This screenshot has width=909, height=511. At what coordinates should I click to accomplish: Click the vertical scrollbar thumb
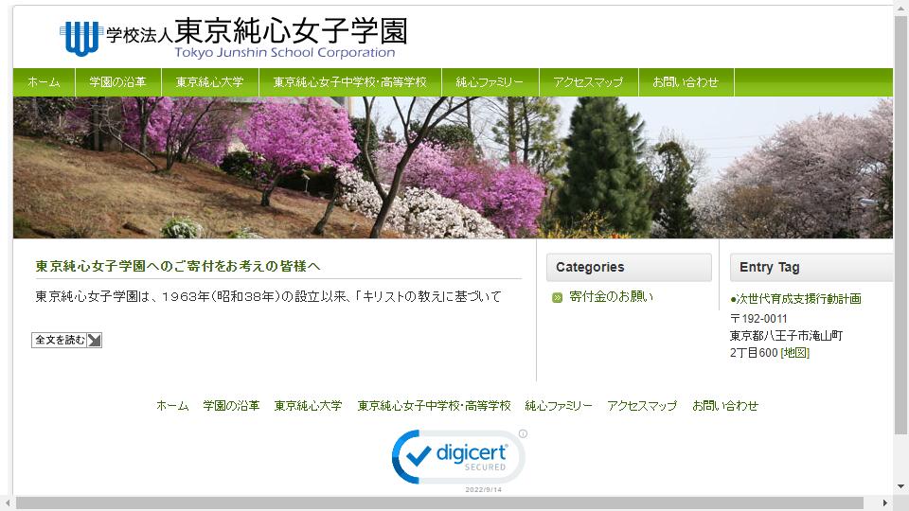pyautogui.click(x=900, y=225)
